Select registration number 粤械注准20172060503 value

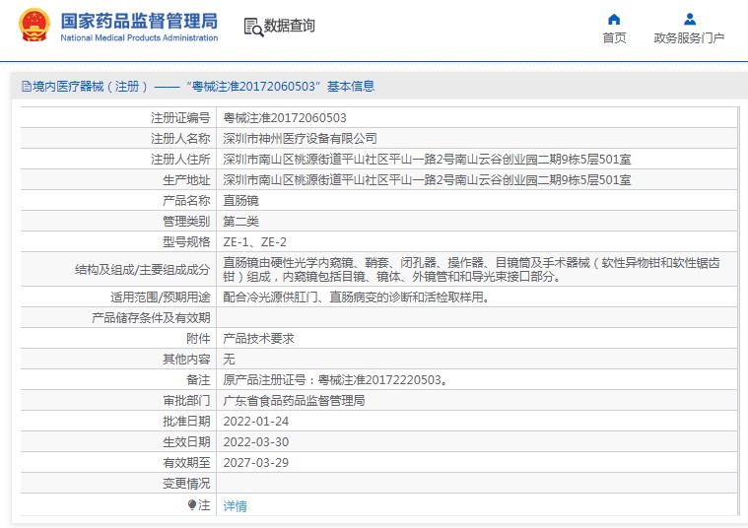[285, 118]
